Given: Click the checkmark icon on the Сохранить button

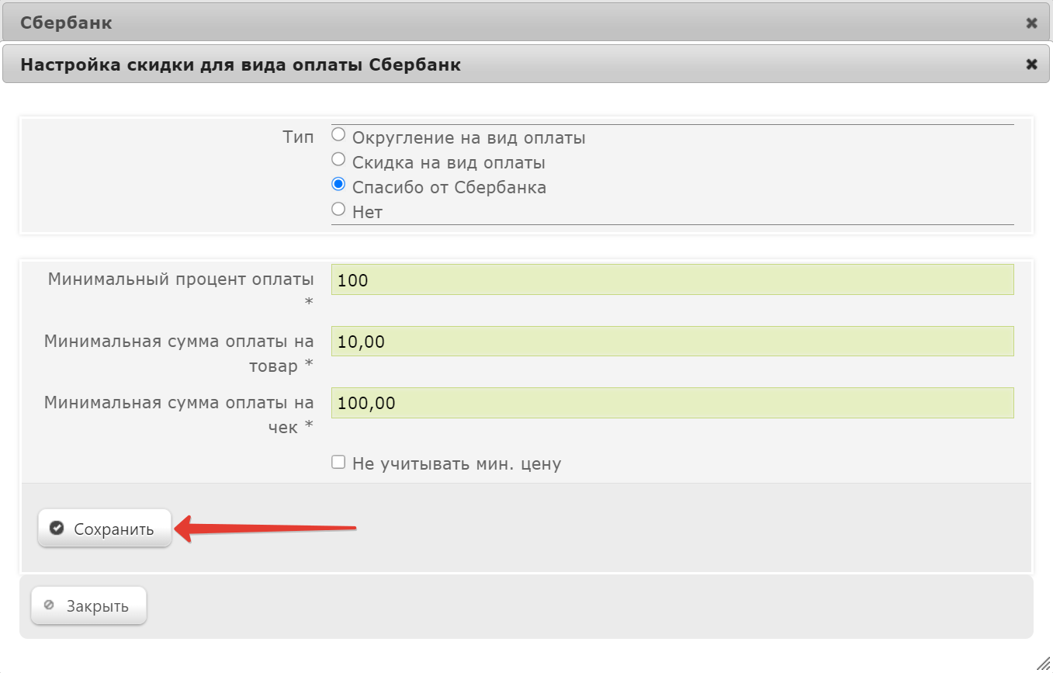Looking at the screenshot, I should point(56,529).
